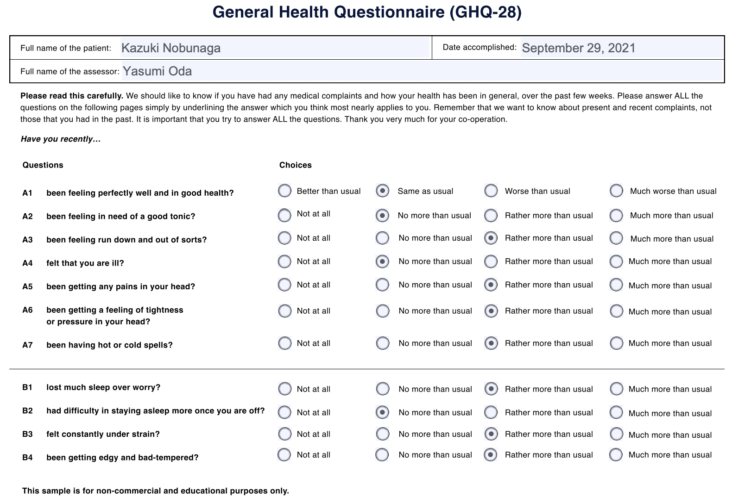Choose "Not at all" for question A5
The width and height of the screenshot is (732, 497).
tap(284, 285)
